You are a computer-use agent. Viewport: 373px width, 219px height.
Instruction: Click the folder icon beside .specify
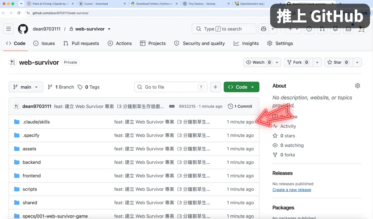click(x=17, y=135)
